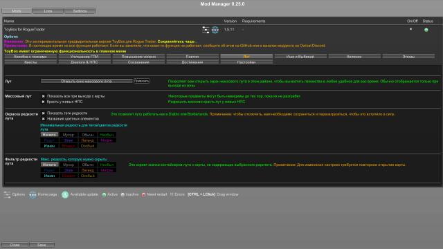The image size is (443, 249).
Task: Click the 'ToyBox for RogueTrader' mod name
Action: click(24, 29)
